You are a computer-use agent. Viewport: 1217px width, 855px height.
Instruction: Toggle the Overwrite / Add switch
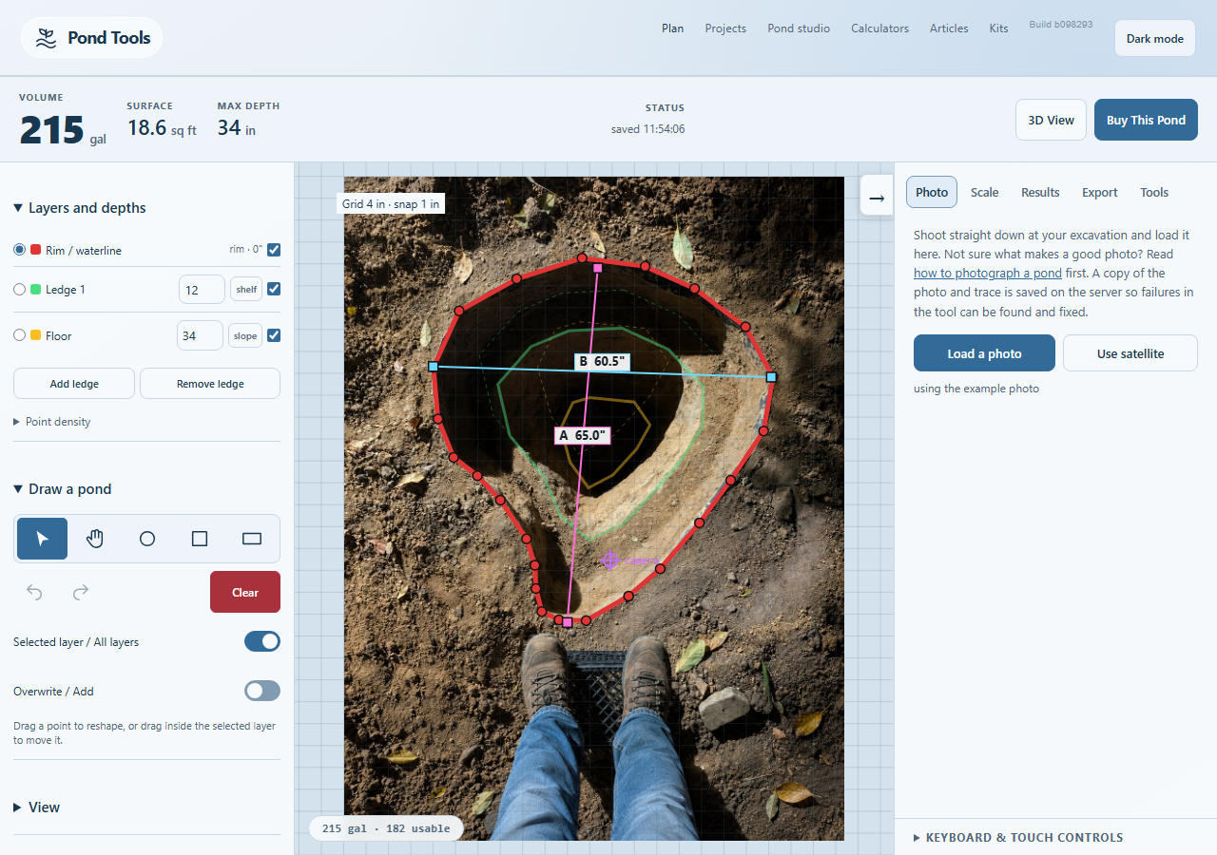262,691
